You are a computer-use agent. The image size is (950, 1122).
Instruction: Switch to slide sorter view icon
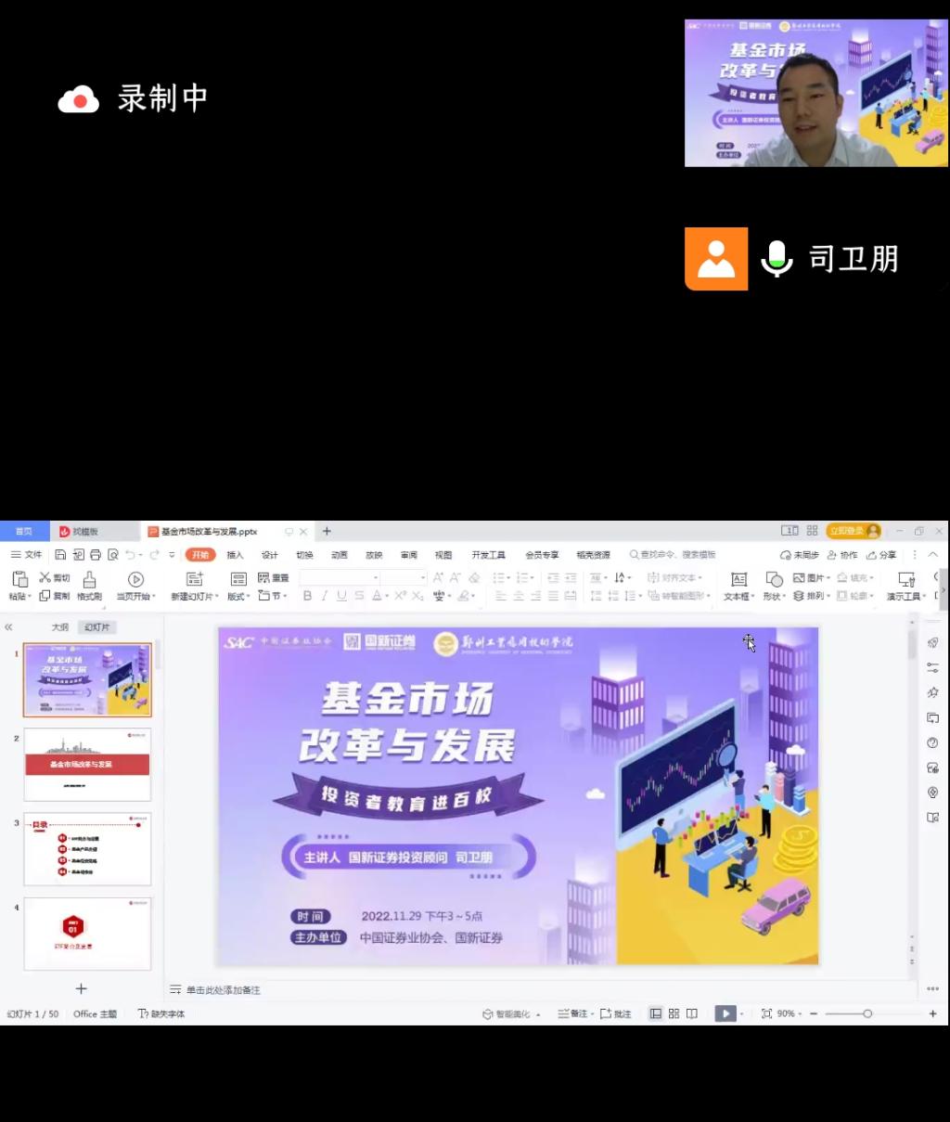(x=674, y=1013)
